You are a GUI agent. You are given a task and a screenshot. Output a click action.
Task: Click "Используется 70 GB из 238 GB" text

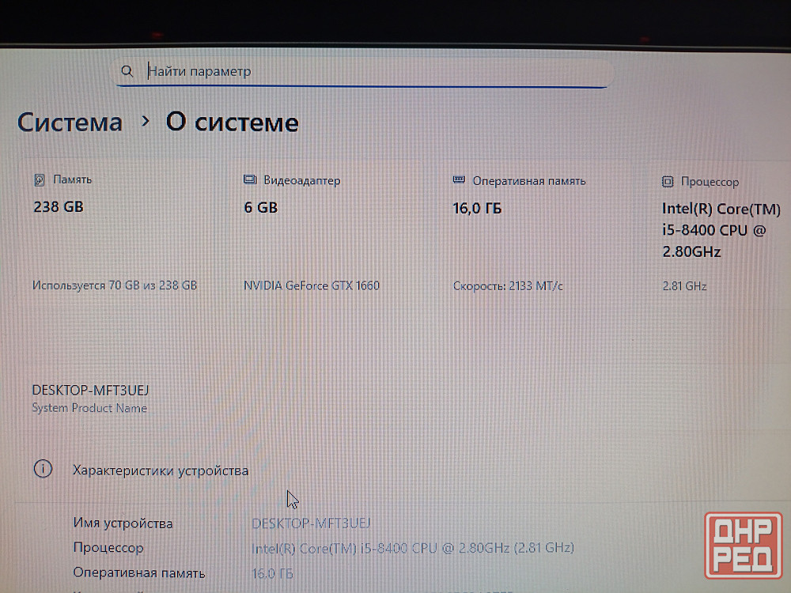[115, 285]
